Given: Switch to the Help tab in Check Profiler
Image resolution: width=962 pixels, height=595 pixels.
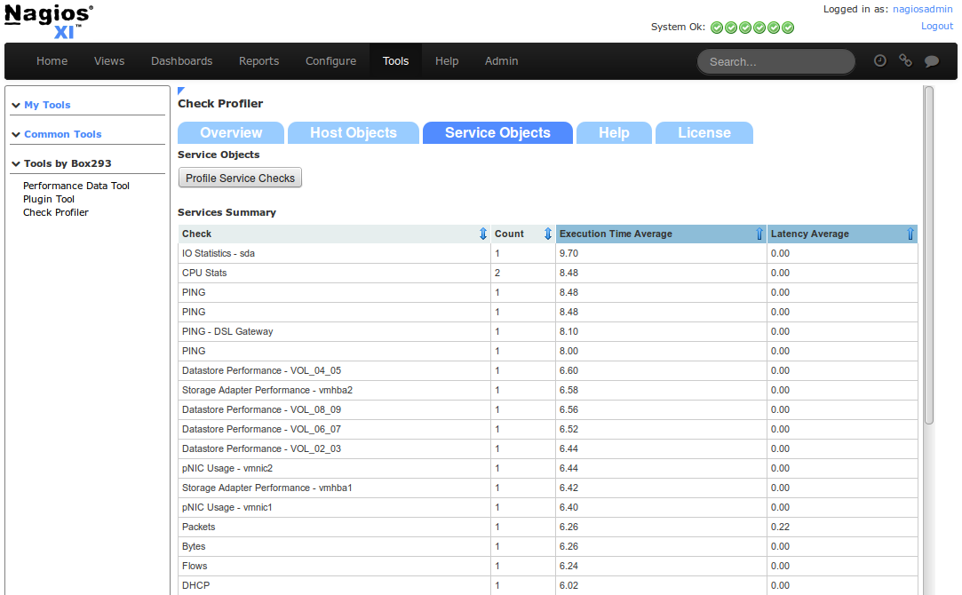Looking at the screenshot, I should click(x=614, y=133).
